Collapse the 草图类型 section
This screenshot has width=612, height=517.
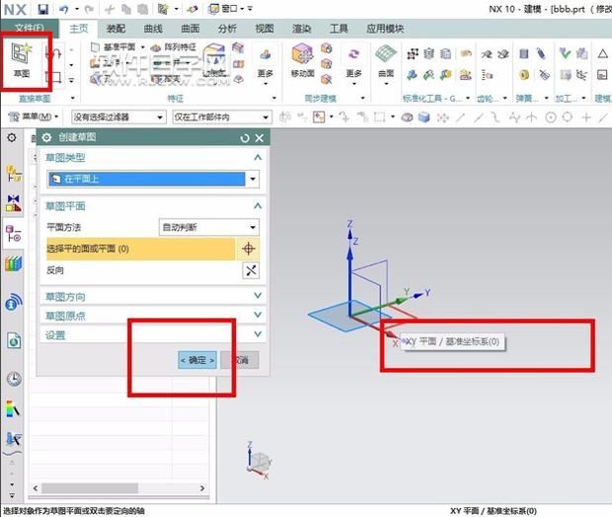pos(258,158)
